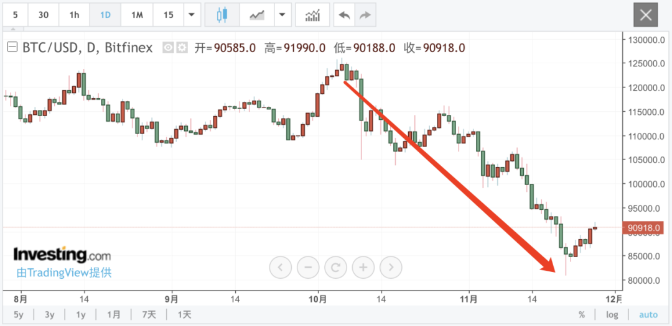The width and height of the screenshot is (672, 326).
Task: Select the 1h time interval
Action: coord(74,15)
